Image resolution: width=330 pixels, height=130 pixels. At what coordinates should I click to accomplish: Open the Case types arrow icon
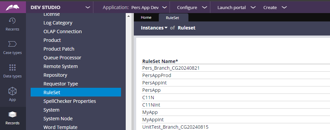12,44
